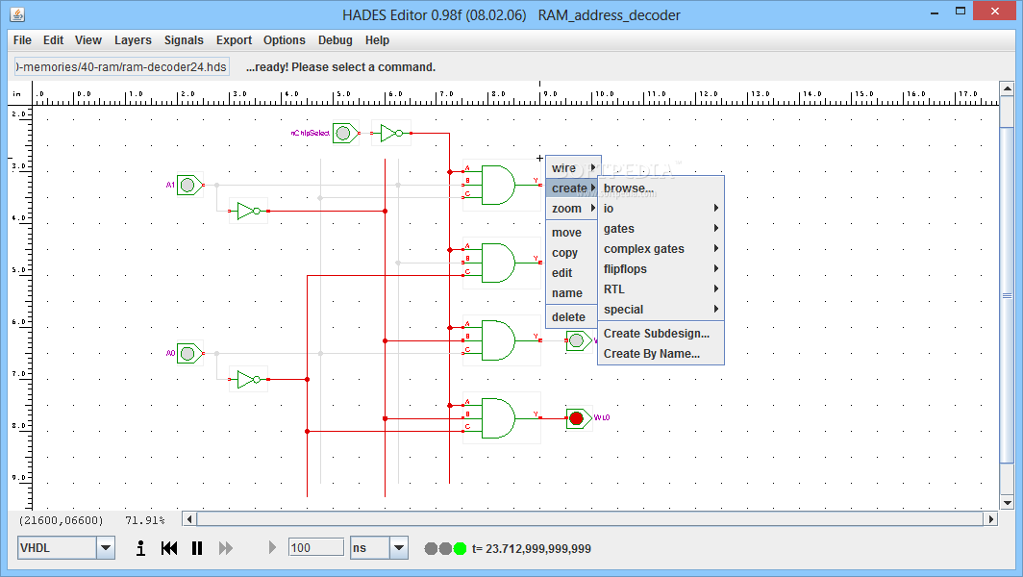Expand the flipflops submenu
Viewport: 1023px width, 577px height.
(661, 269)
